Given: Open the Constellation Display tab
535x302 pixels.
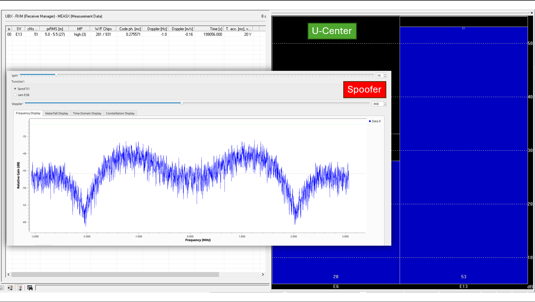Looking at the screenshot, I should 120,113.
